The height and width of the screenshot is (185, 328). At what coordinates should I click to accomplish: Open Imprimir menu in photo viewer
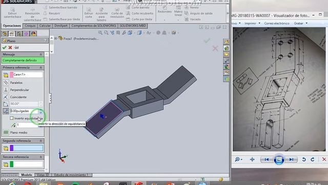point(252,23)
